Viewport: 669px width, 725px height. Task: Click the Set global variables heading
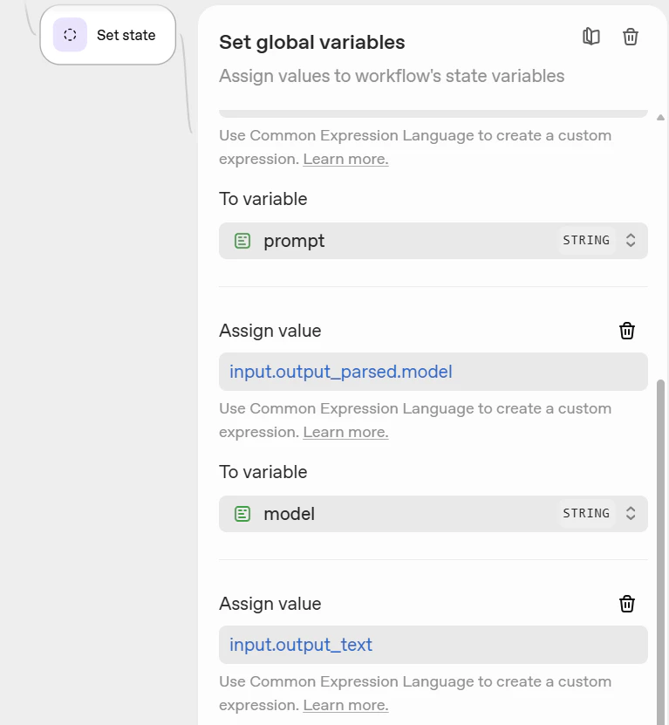[x=312, y=43]
